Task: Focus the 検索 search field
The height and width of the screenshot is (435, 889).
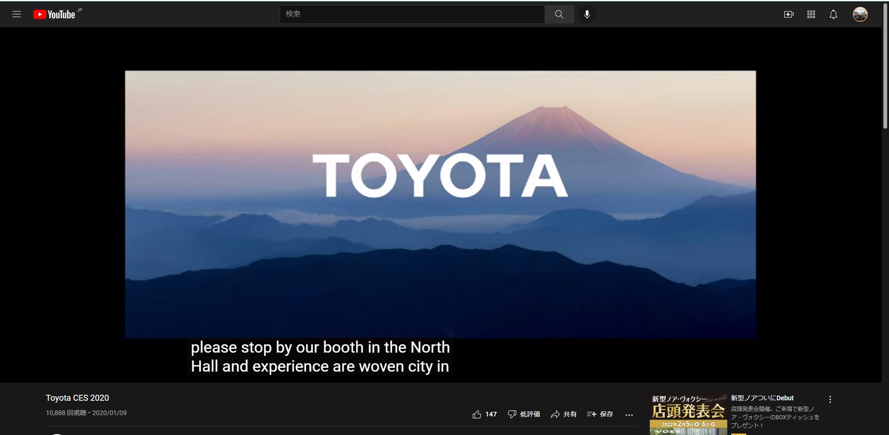Action: (412, 14)
